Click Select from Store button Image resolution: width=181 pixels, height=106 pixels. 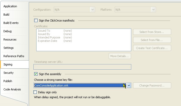click(152, 32)
